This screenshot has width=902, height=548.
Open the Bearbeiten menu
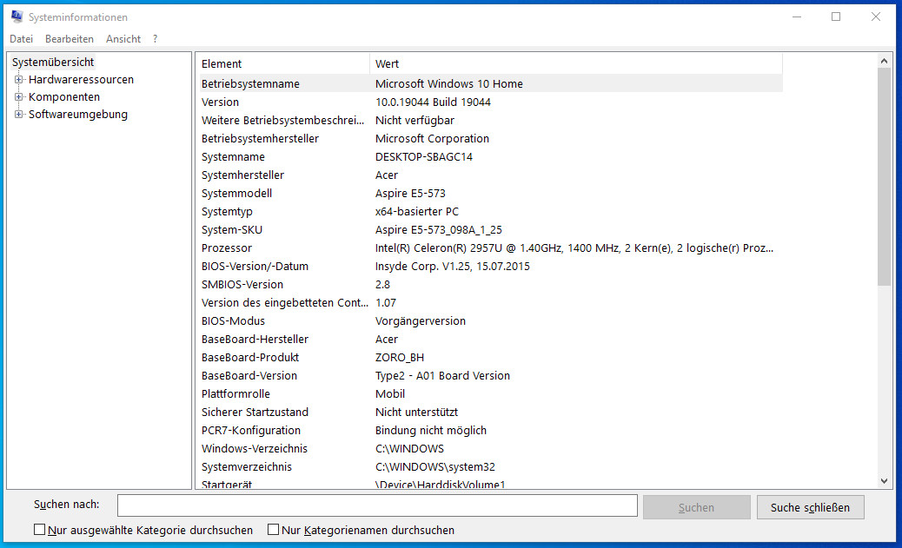tap(69, 38)
